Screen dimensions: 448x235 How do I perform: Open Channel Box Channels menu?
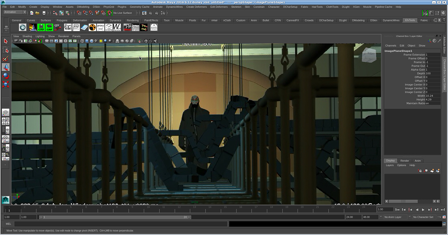(391, 46)
